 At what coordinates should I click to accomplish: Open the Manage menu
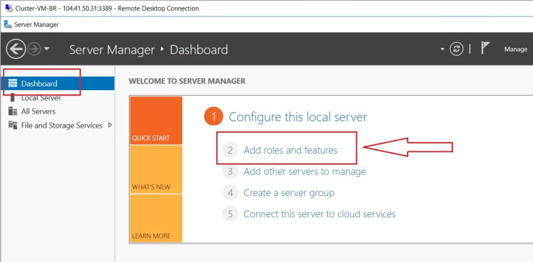[515, 49]
